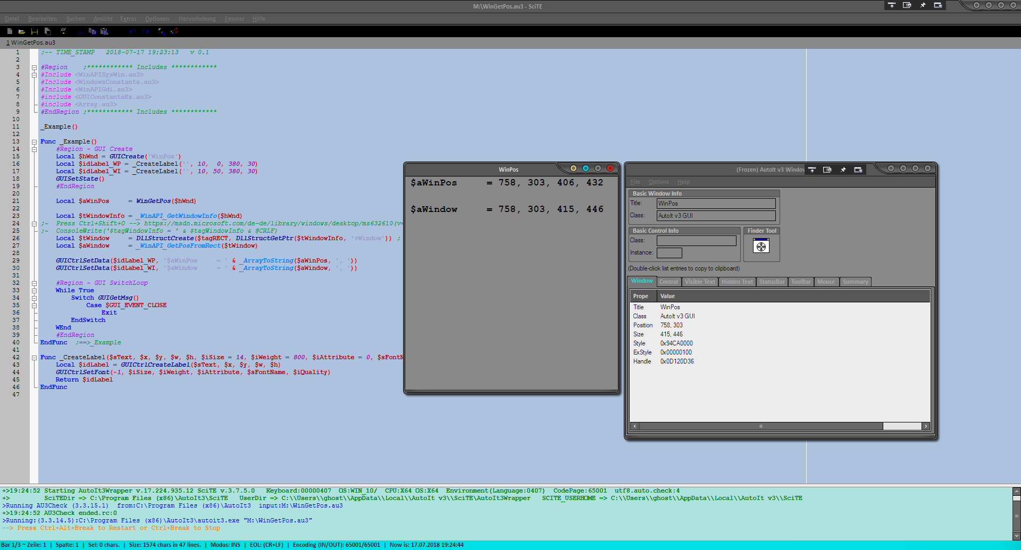1021x550 pixels.
Task: Click the Find magnifier toolbar icon
Action: click(x=162, y=31)
